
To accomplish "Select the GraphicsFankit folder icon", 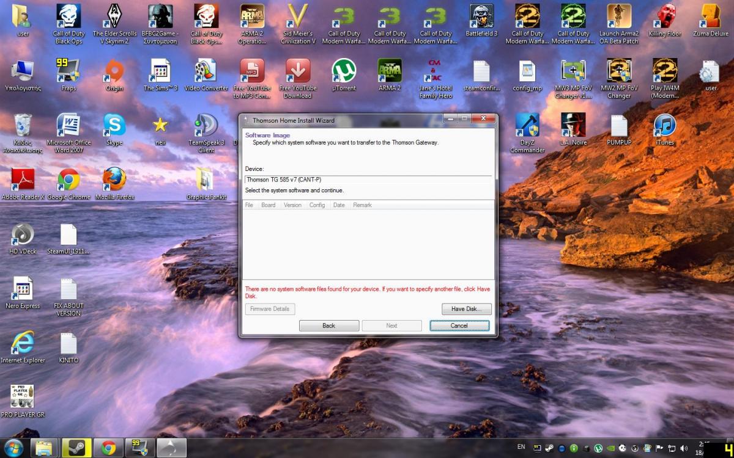I will pyautogui.click(x=206, y=184).
